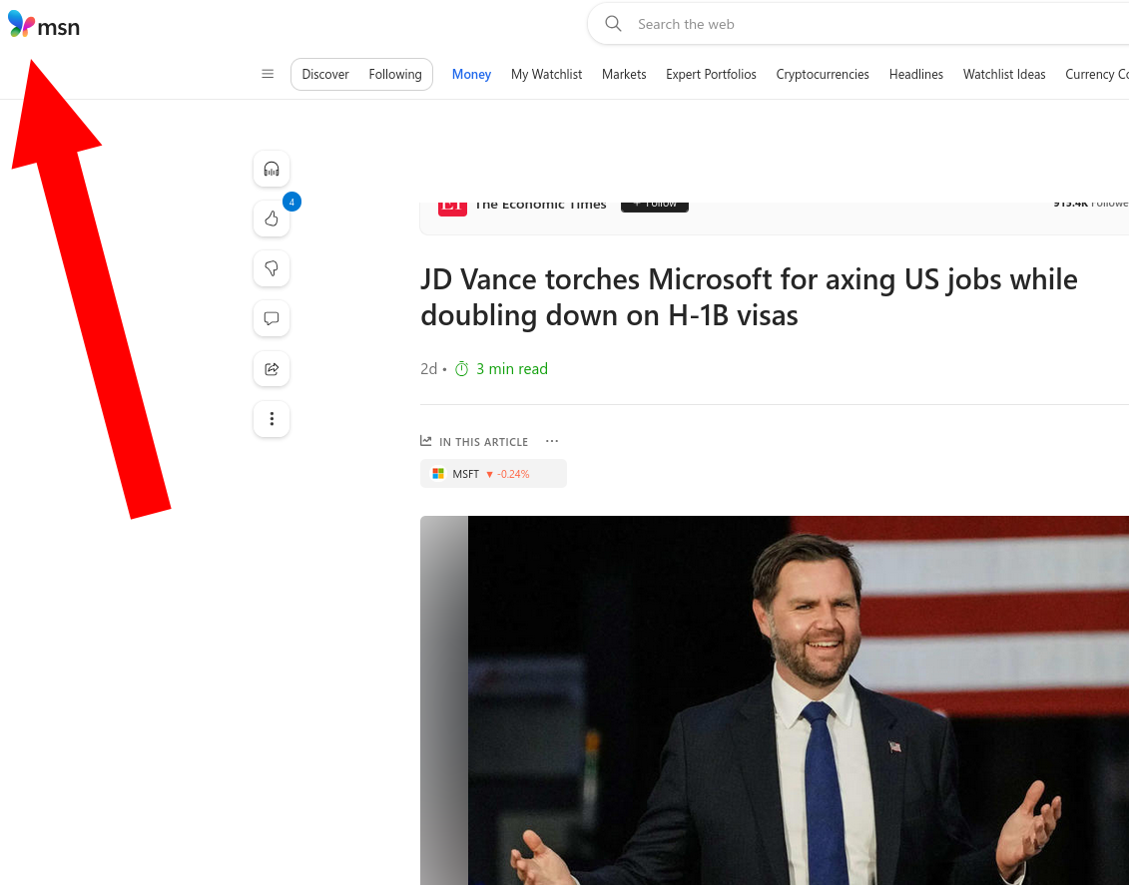Open the comments icon
1129x885 pixels.
272,318
